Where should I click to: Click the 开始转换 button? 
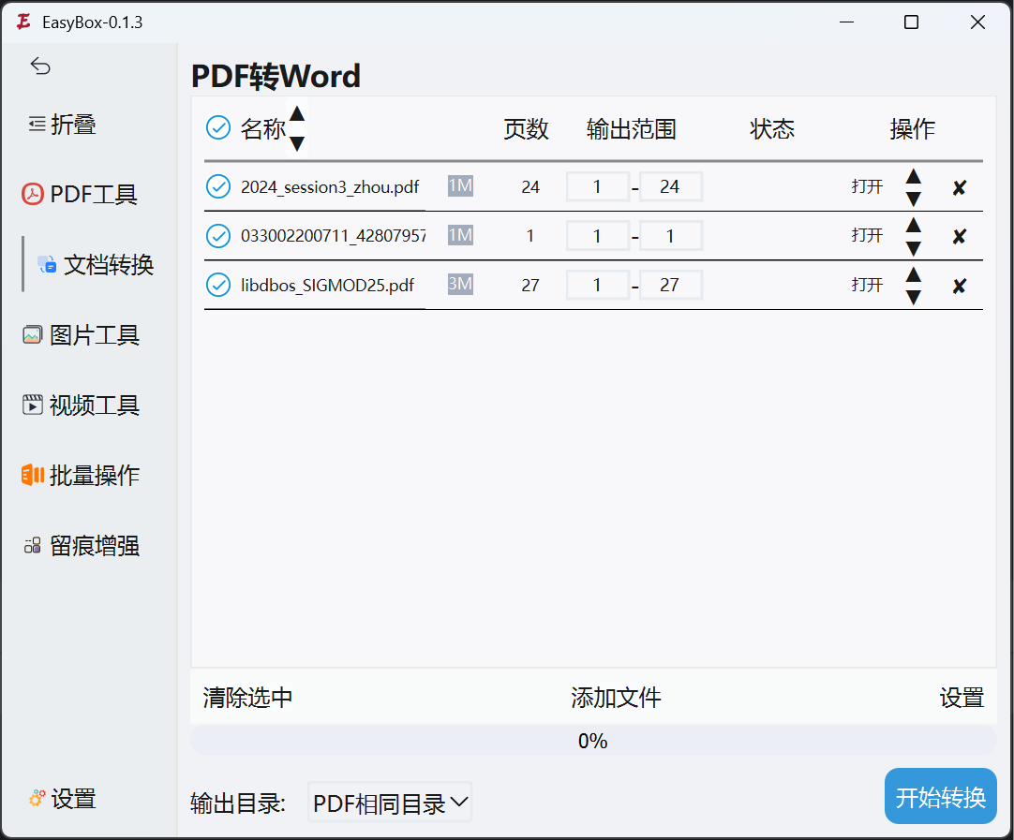940,796
